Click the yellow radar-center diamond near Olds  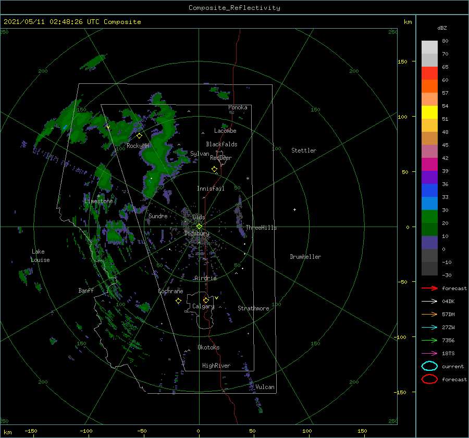199,227
